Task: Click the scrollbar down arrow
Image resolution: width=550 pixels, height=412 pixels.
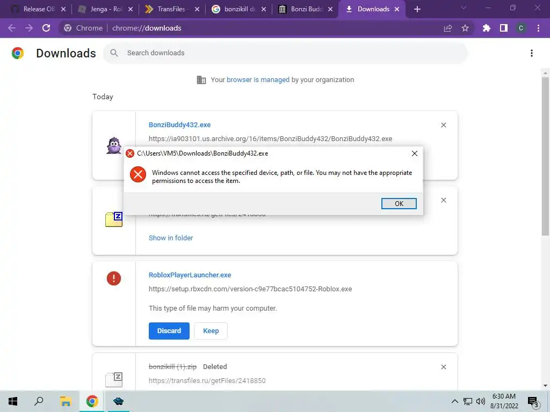Action: pyautogui.click(x=545, y=386)
